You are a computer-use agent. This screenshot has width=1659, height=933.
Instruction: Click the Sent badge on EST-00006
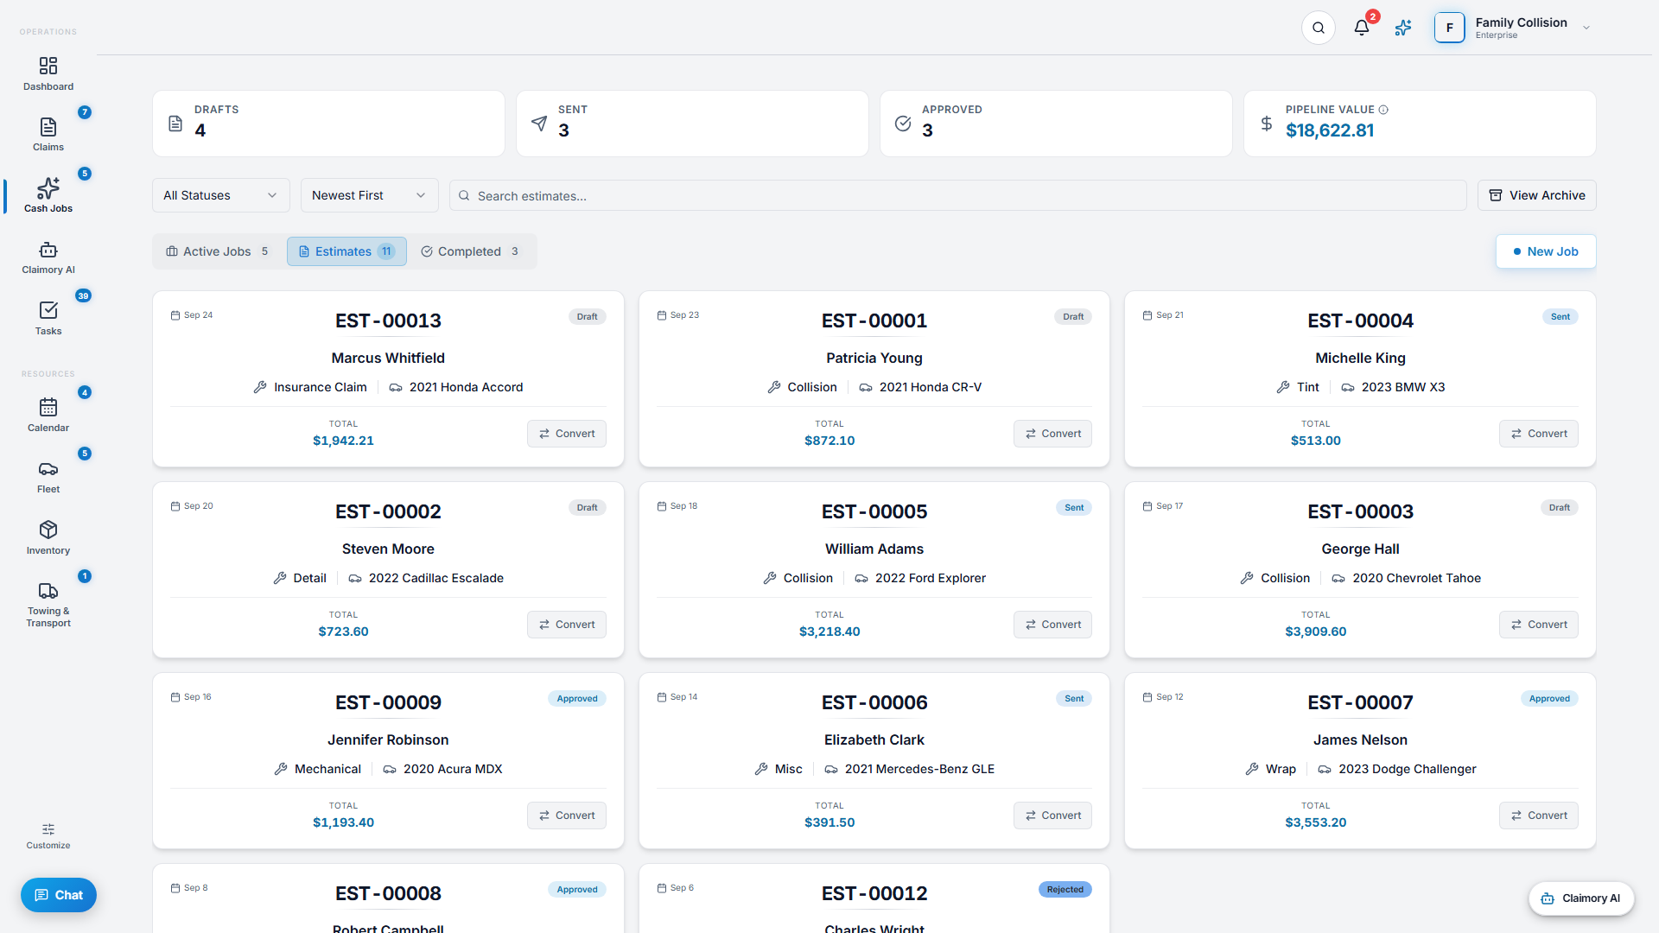(1074, 699)
